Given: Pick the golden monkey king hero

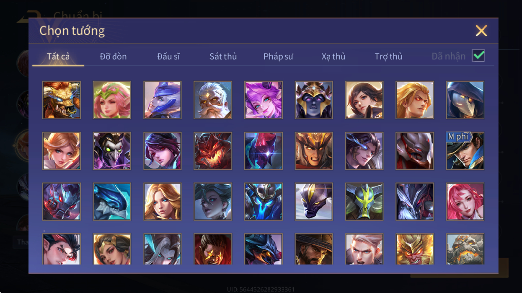Looking at the screenshot, I should tap(415, 249).
